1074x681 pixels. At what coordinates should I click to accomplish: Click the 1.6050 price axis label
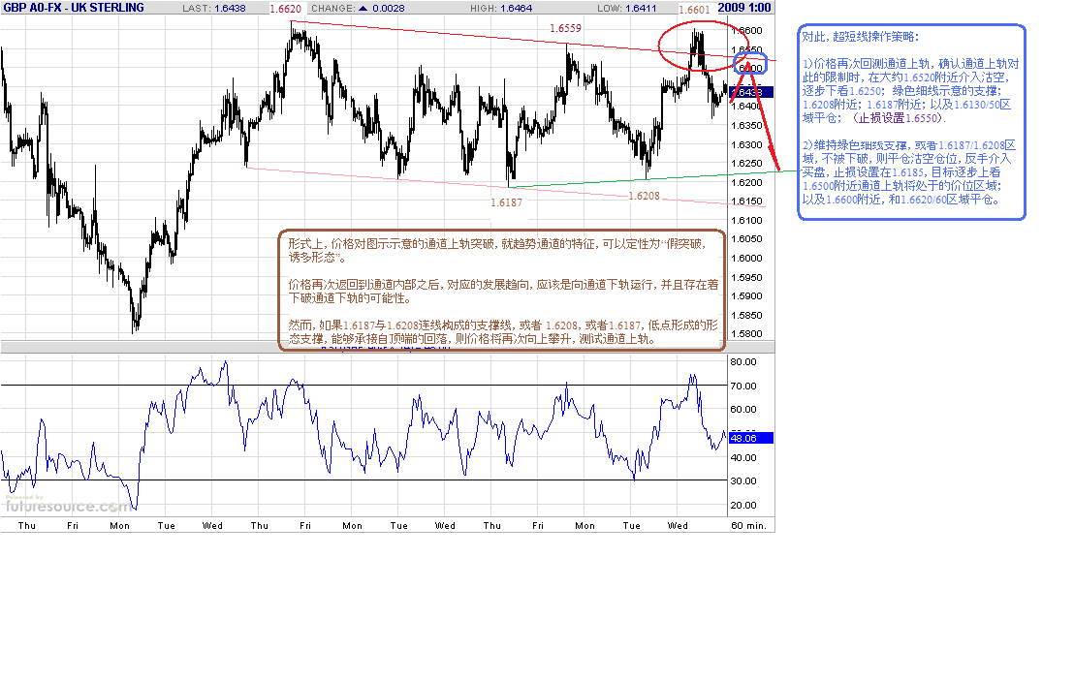[x=746, y=239]
